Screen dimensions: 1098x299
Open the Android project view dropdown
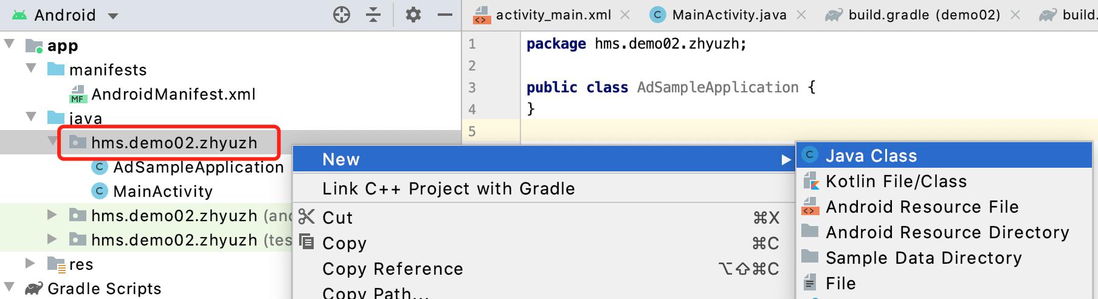[x=112, y=16]
